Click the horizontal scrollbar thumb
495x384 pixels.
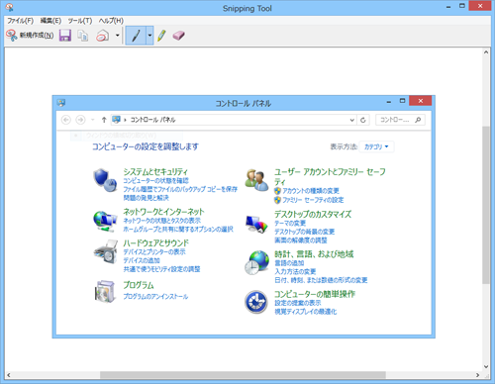coord(243,375)
